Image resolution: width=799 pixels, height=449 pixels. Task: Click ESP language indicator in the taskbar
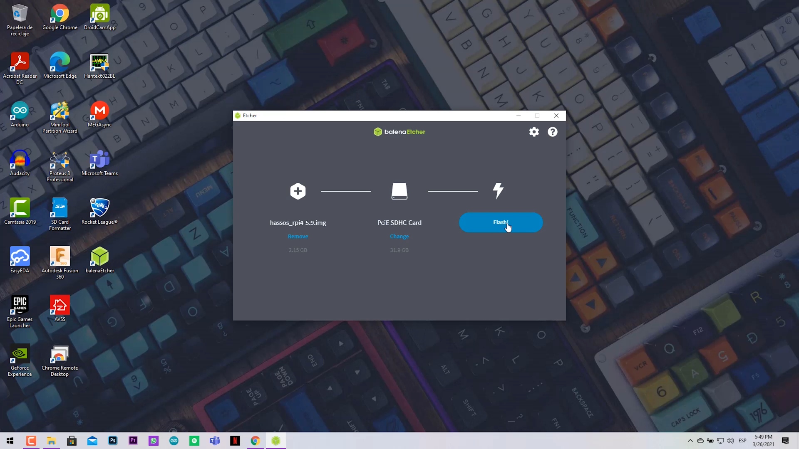pos(742,441)
